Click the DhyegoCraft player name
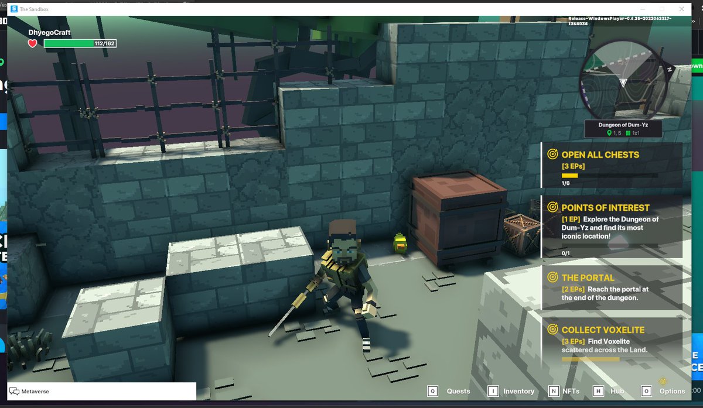This screenshot has width=703, height=408. [49, 33]
